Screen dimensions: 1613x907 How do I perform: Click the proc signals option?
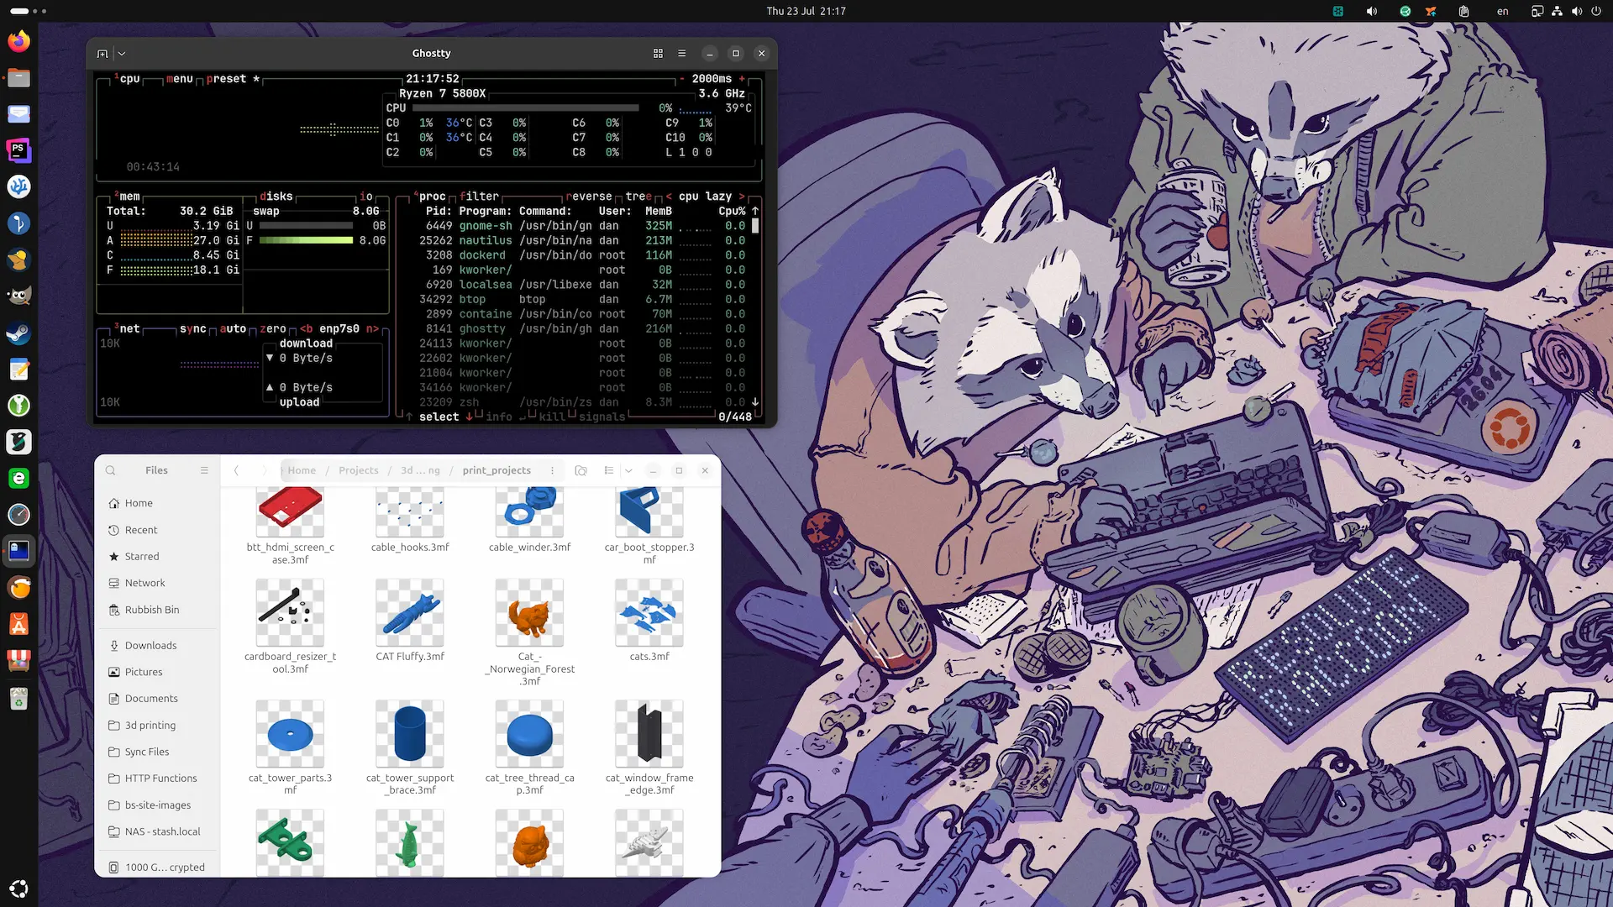602,417
